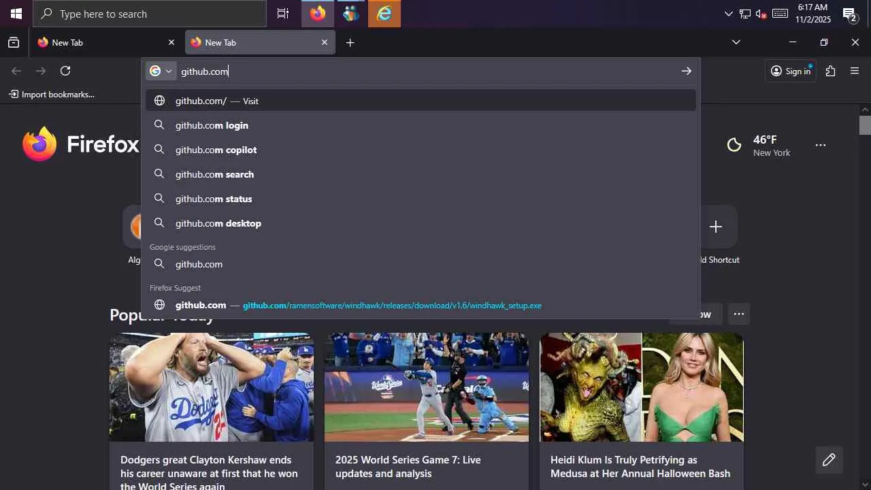This screenshot has width=871, height=490.
Task: Click the page vertical scrollbar thumb
Action: (865, 125)
